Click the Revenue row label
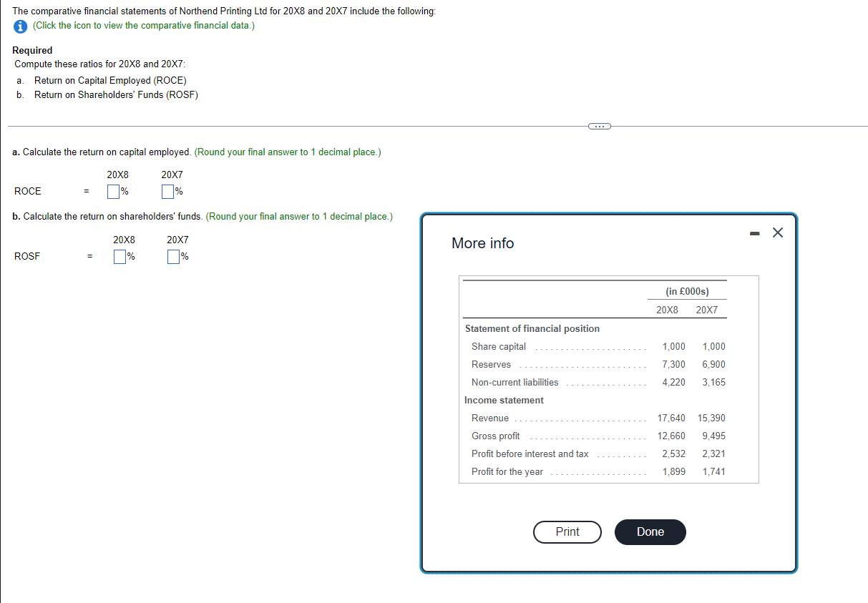The height and width of the screenshot is (603, 868). (x=490, y=418)
